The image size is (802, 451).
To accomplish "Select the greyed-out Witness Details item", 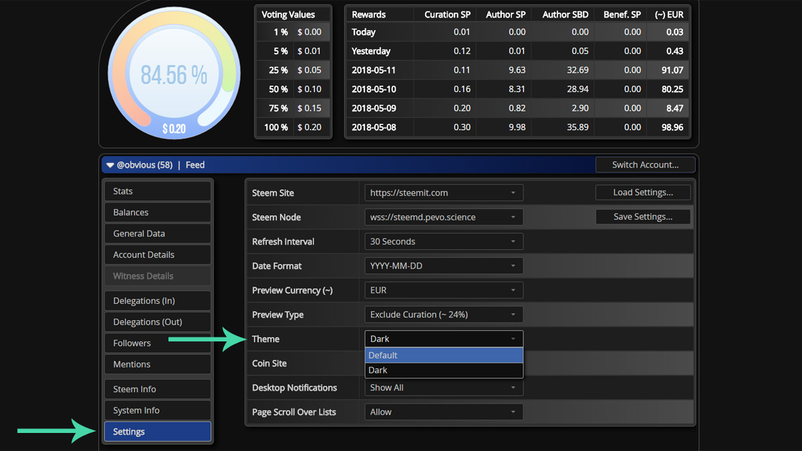I will tap(158, 276).
